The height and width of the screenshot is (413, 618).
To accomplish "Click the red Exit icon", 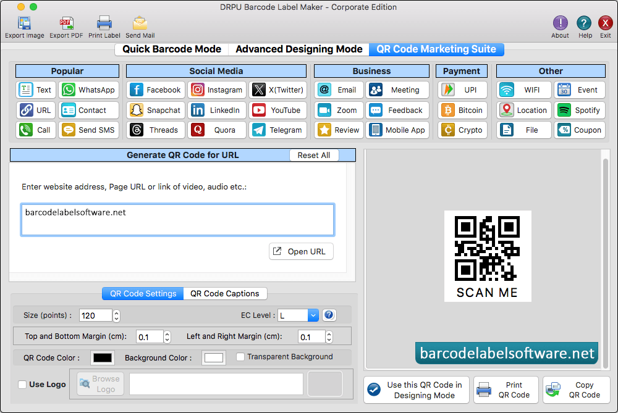I will coord(605,23).
